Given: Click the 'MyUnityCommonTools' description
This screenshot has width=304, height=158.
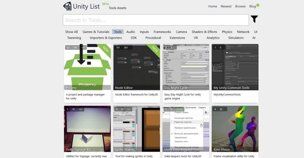Looking at the screenshot, I should (227, 95).
